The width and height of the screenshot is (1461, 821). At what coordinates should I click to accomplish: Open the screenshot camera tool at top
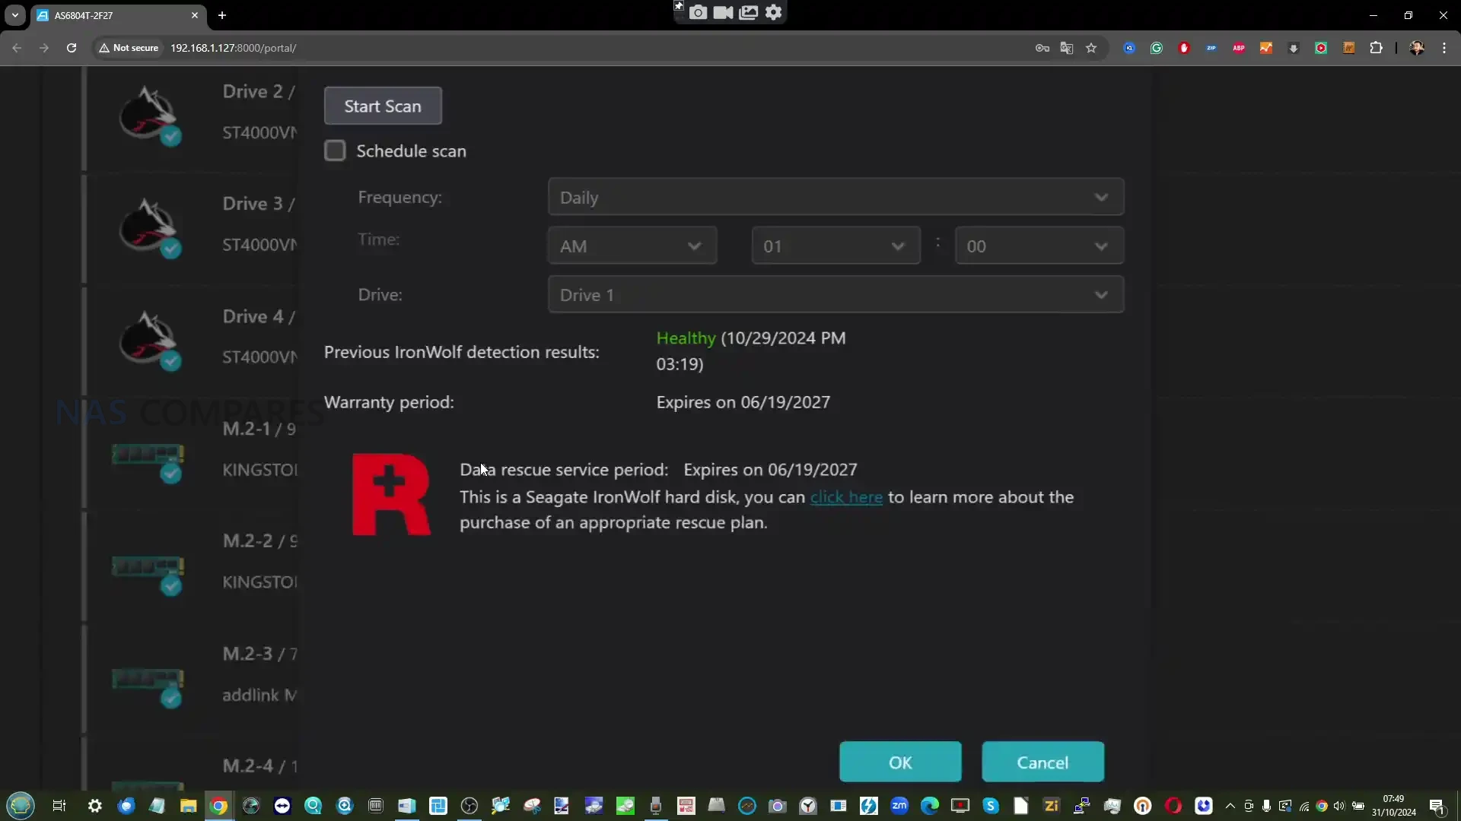click(x=698, y=12)
